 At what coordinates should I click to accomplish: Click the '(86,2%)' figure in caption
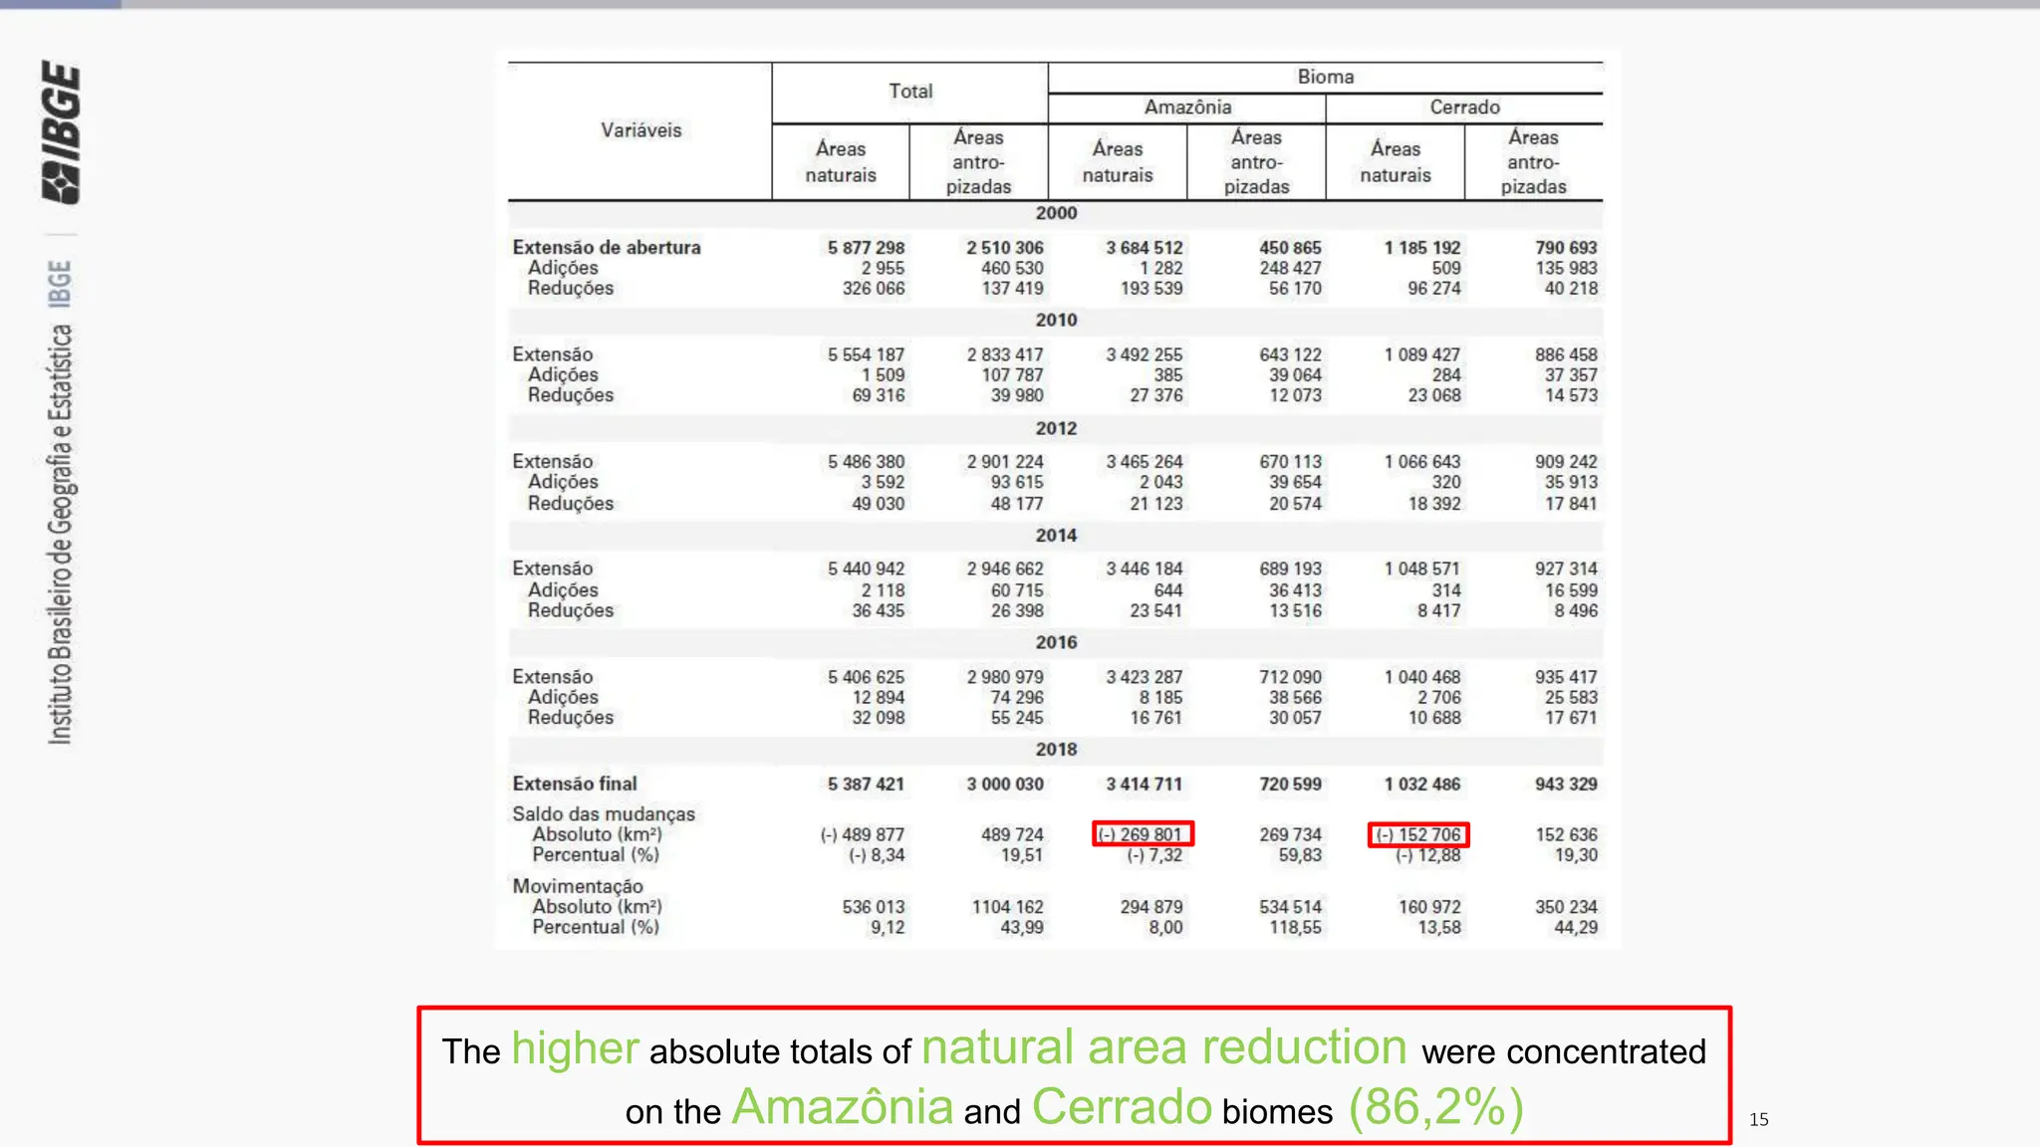point(1435,1107)
